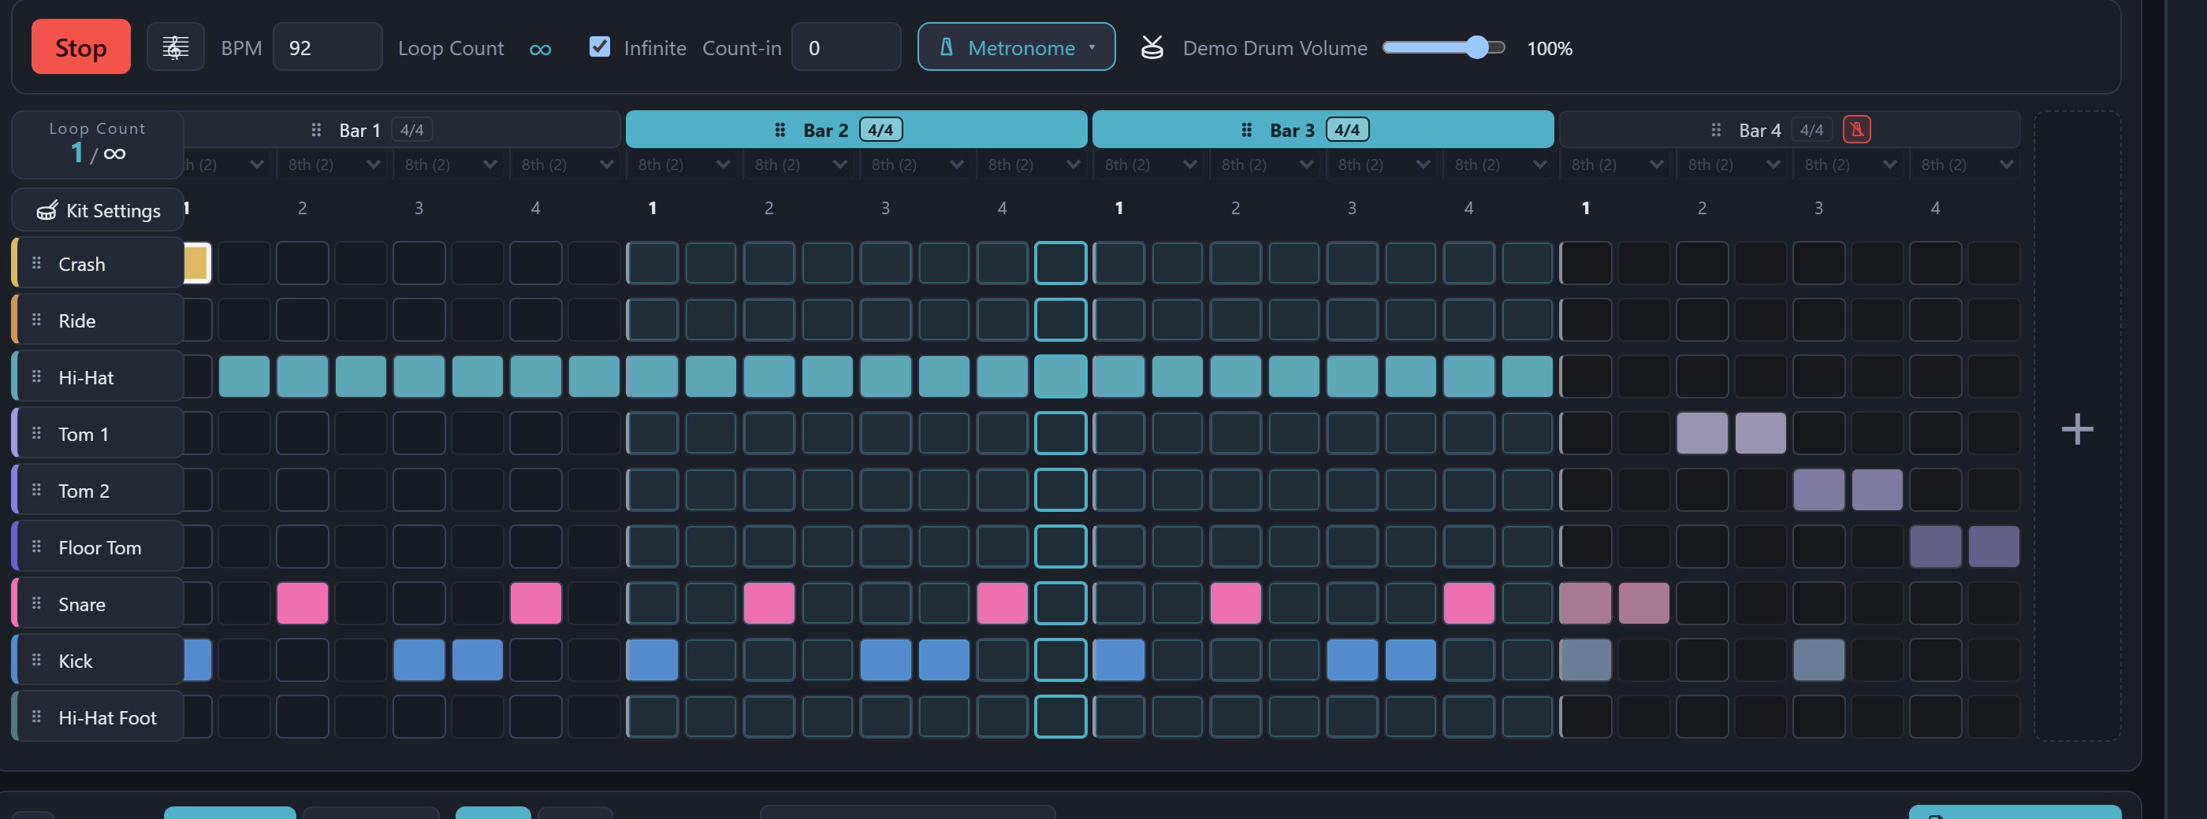
Task: Click the Ride row drag handle
Action: (36, 319)
